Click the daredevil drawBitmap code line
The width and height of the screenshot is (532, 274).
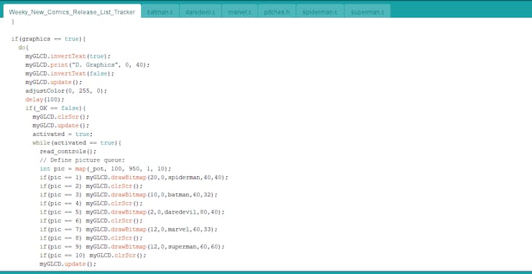pos(132,212)
